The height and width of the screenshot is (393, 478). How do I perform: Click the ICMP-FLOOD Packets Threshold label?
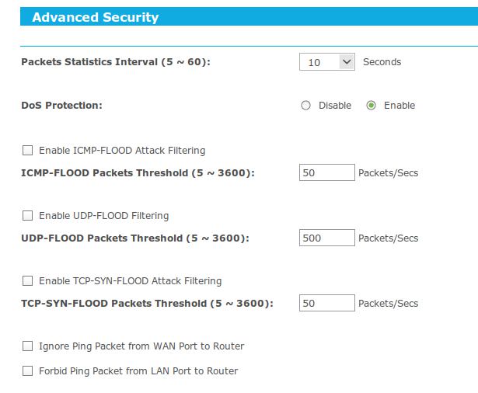[x=138, y=173]
